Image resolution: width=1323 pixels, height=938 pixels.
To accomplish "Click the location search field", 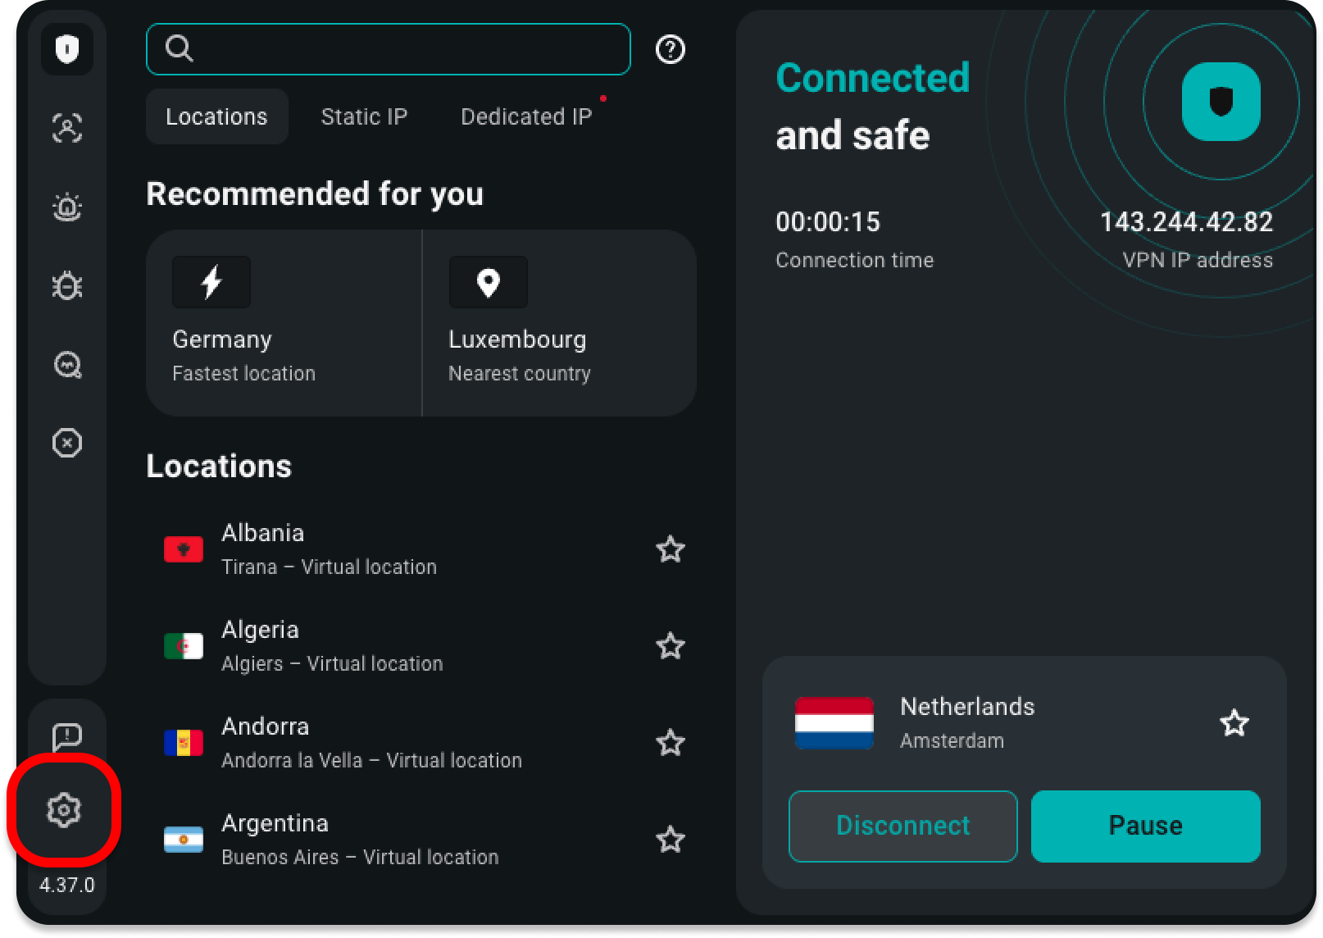I will tap(402, 49).
